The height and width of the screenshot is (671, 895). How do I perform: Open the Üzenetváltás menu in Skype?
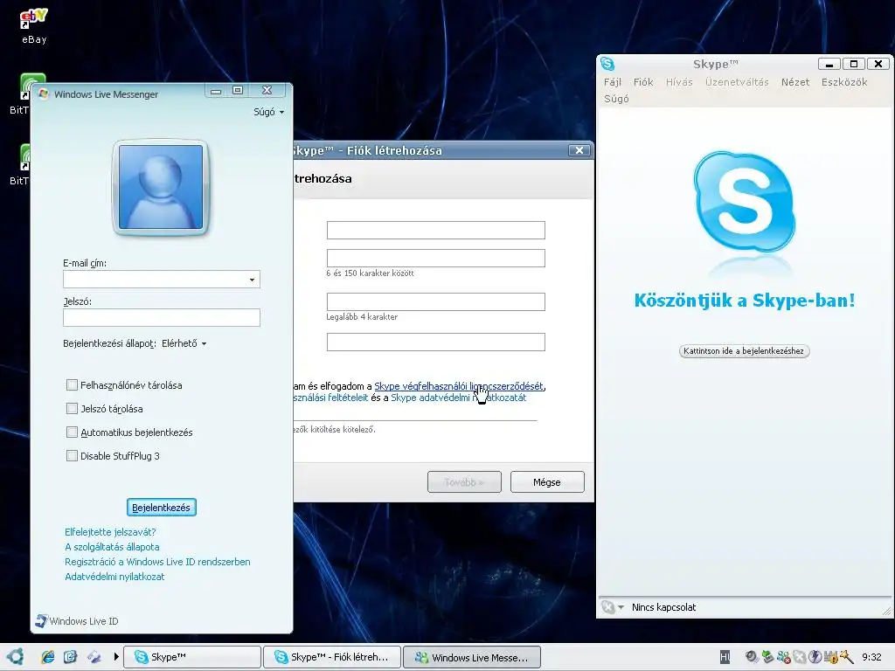[737, 82]
